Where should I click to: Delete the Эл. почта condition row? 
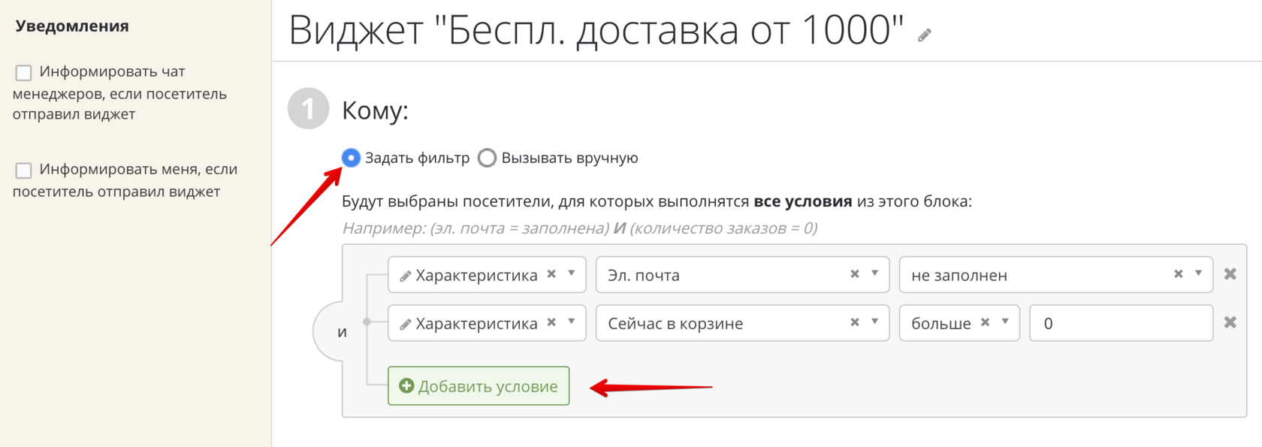(1230, 274)
